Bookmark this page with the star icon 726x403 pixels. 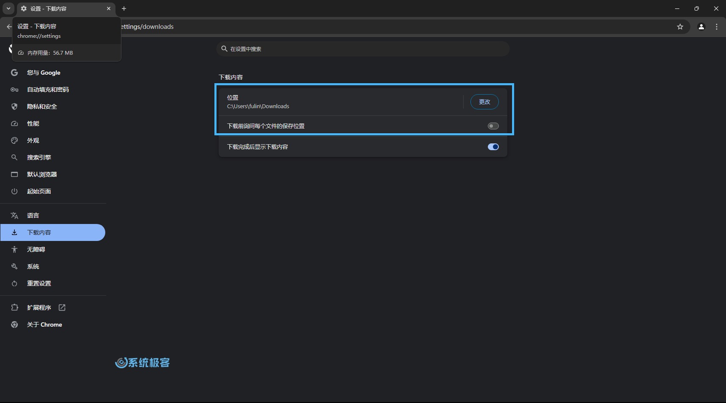[680, 27]
